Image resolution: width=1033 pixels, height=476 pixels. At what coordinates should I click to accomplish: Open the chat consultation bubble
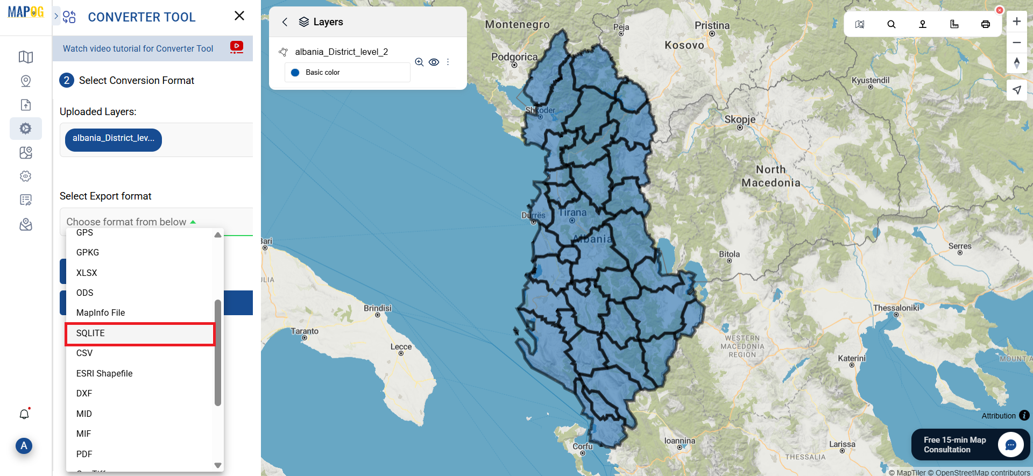pyautogui.click(x=1010, y=445)
